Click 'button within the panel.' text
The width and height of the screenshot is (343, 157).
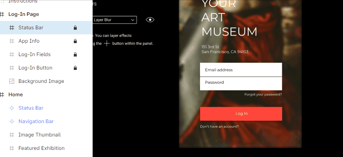pos(133,44)
